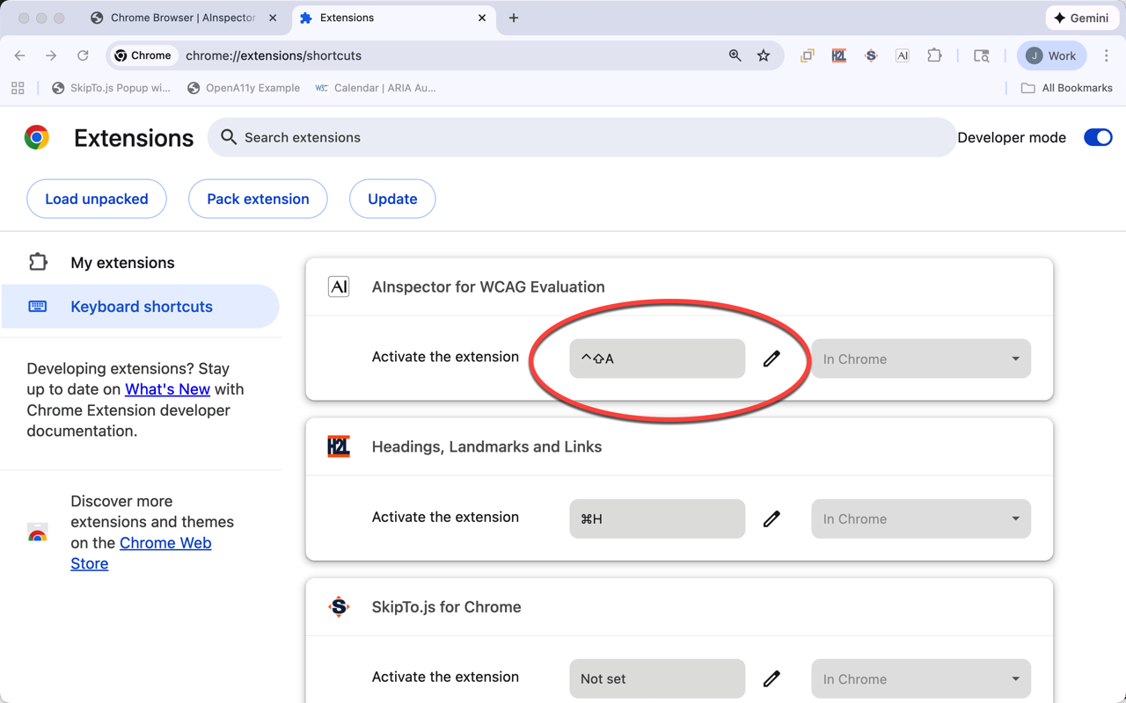Open the SkipTo.js extension toolbar icon
The image size is (1126, 703).
pyautogui.click(x=870, y=55)
